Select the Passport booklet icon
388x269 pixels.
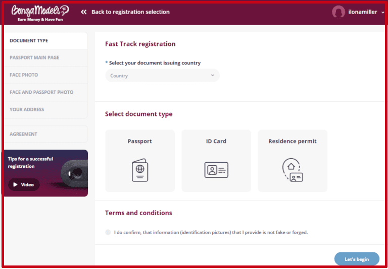pyautogui.click(x=140, y=170)
